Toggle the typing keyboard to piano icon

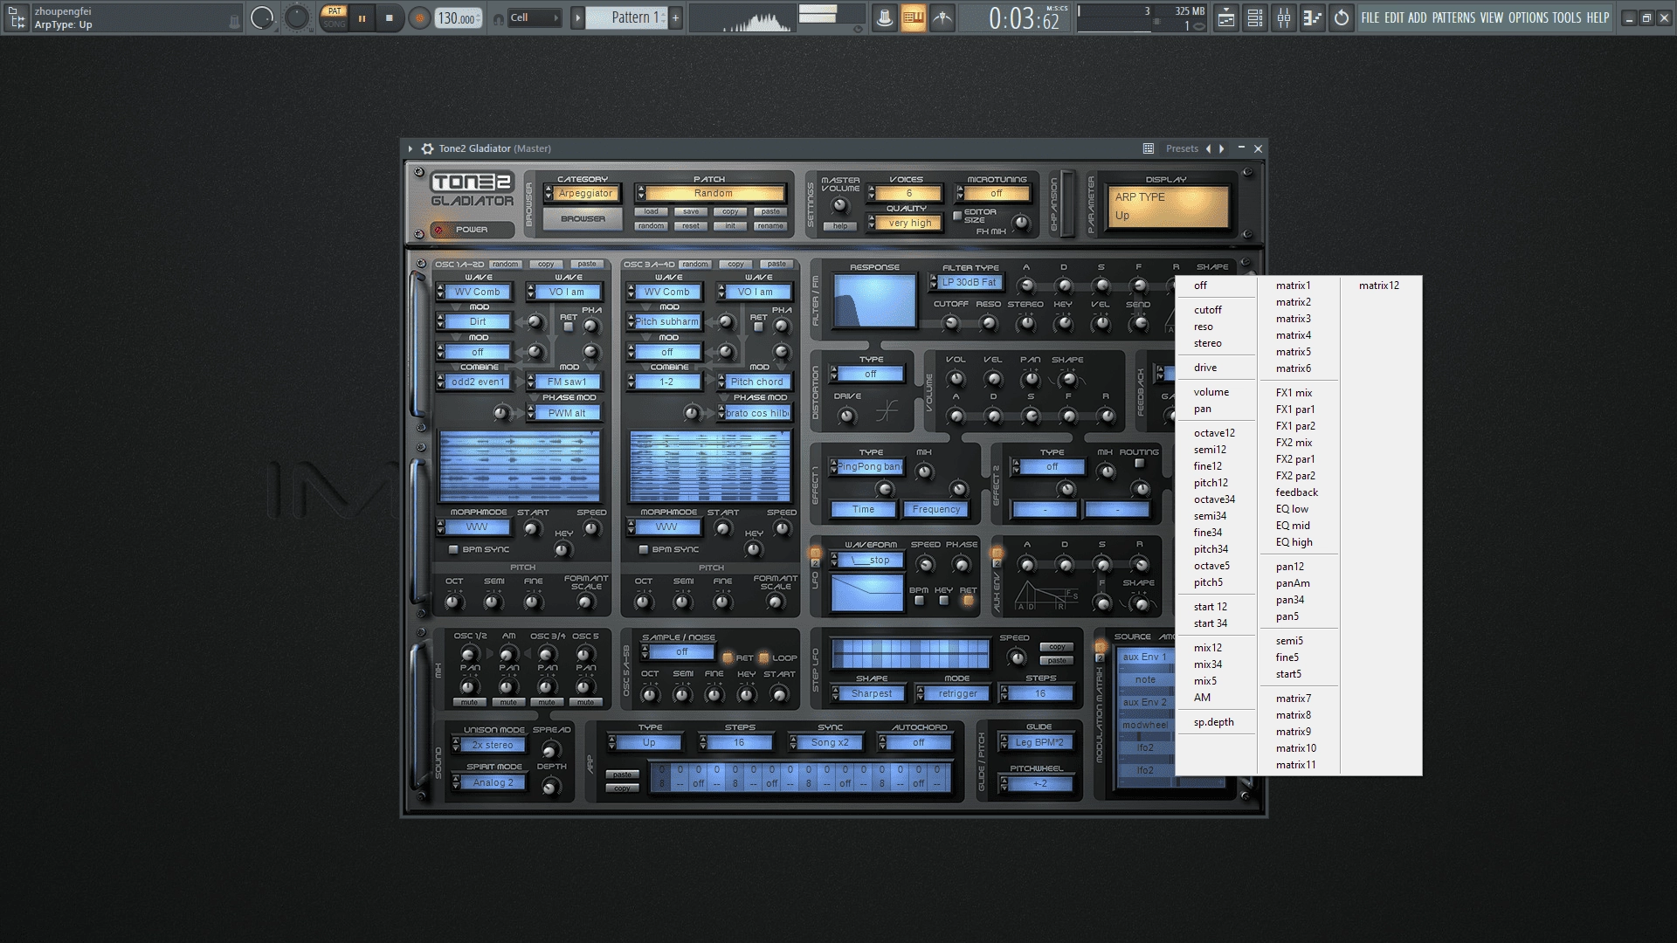914,17
